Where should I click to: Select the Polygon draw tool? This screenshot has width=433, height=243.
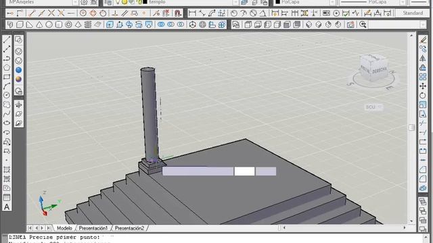(7, 67)
